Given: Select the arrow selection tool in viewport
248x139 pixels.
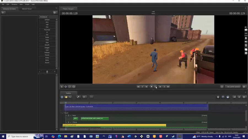Looking at the screenshot, I should point(62,87).
